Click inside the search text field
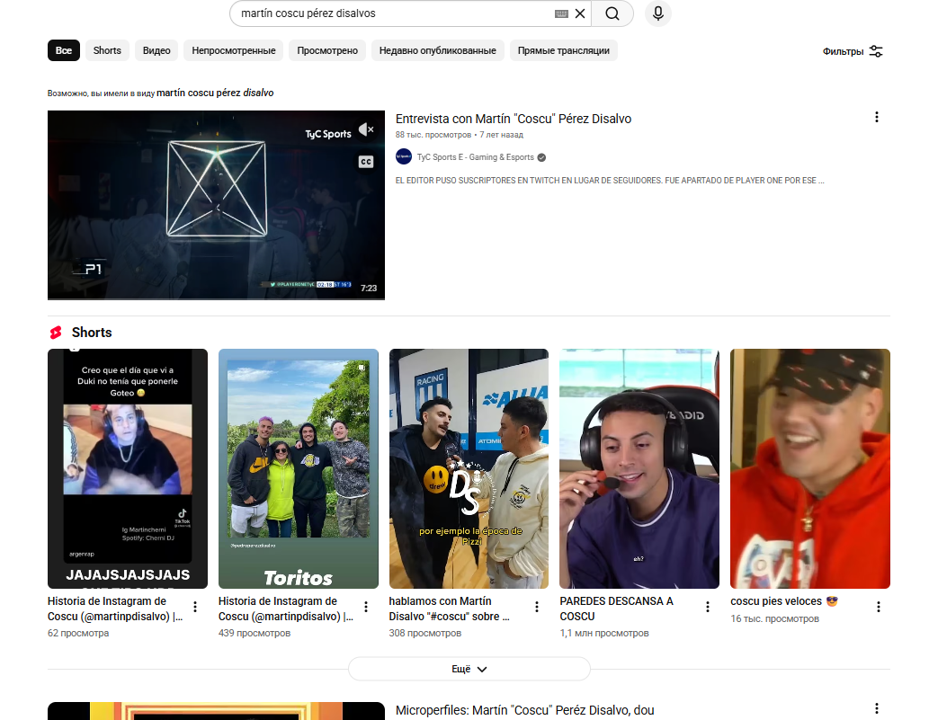The image size is (938, 720). coord(387,13)
